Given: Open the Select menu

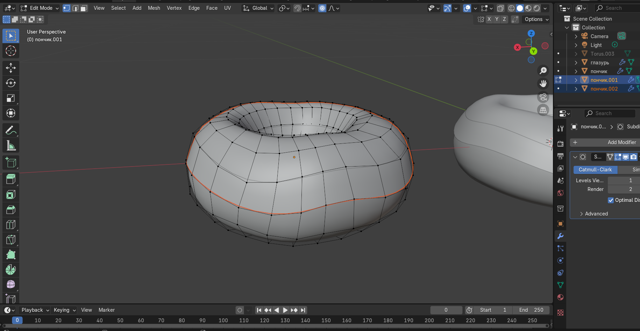Looking at the screenshot, I should point(118,8).
